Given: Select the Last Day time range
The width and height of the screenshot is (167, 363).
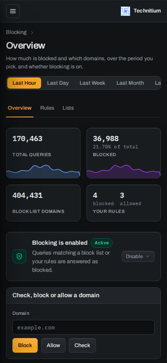Looking at the screenshot, I should 58,83.
